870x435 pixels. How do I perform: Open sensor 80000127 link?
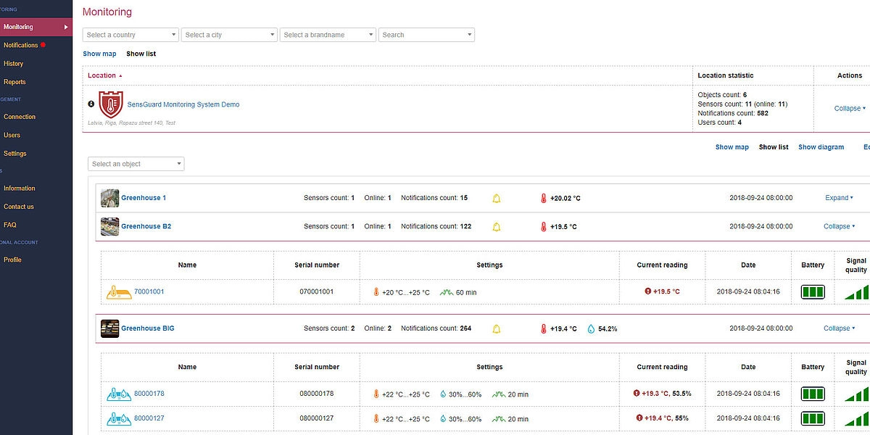pyautogui.click(x=149, y=418)
